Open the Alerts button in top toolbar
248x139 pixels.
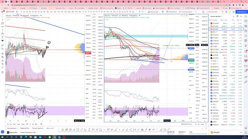click(x=171, y=12)
